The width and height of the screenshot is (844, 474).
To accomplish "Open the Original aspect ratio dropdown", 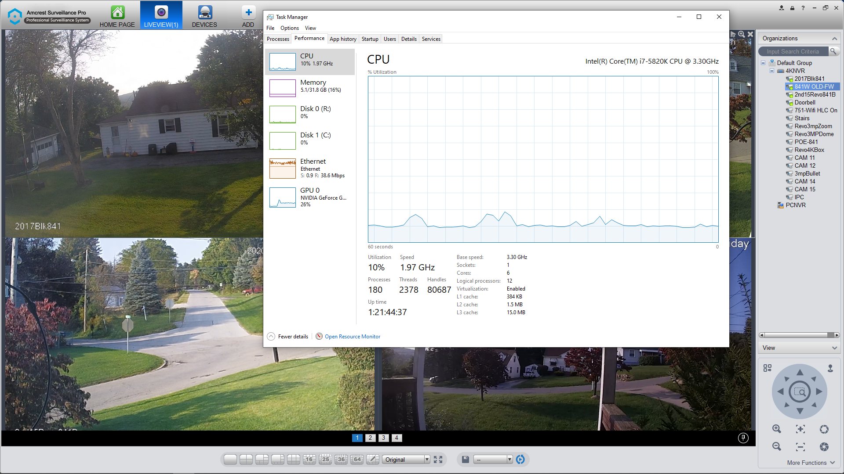I will click(x=406, y=460).
